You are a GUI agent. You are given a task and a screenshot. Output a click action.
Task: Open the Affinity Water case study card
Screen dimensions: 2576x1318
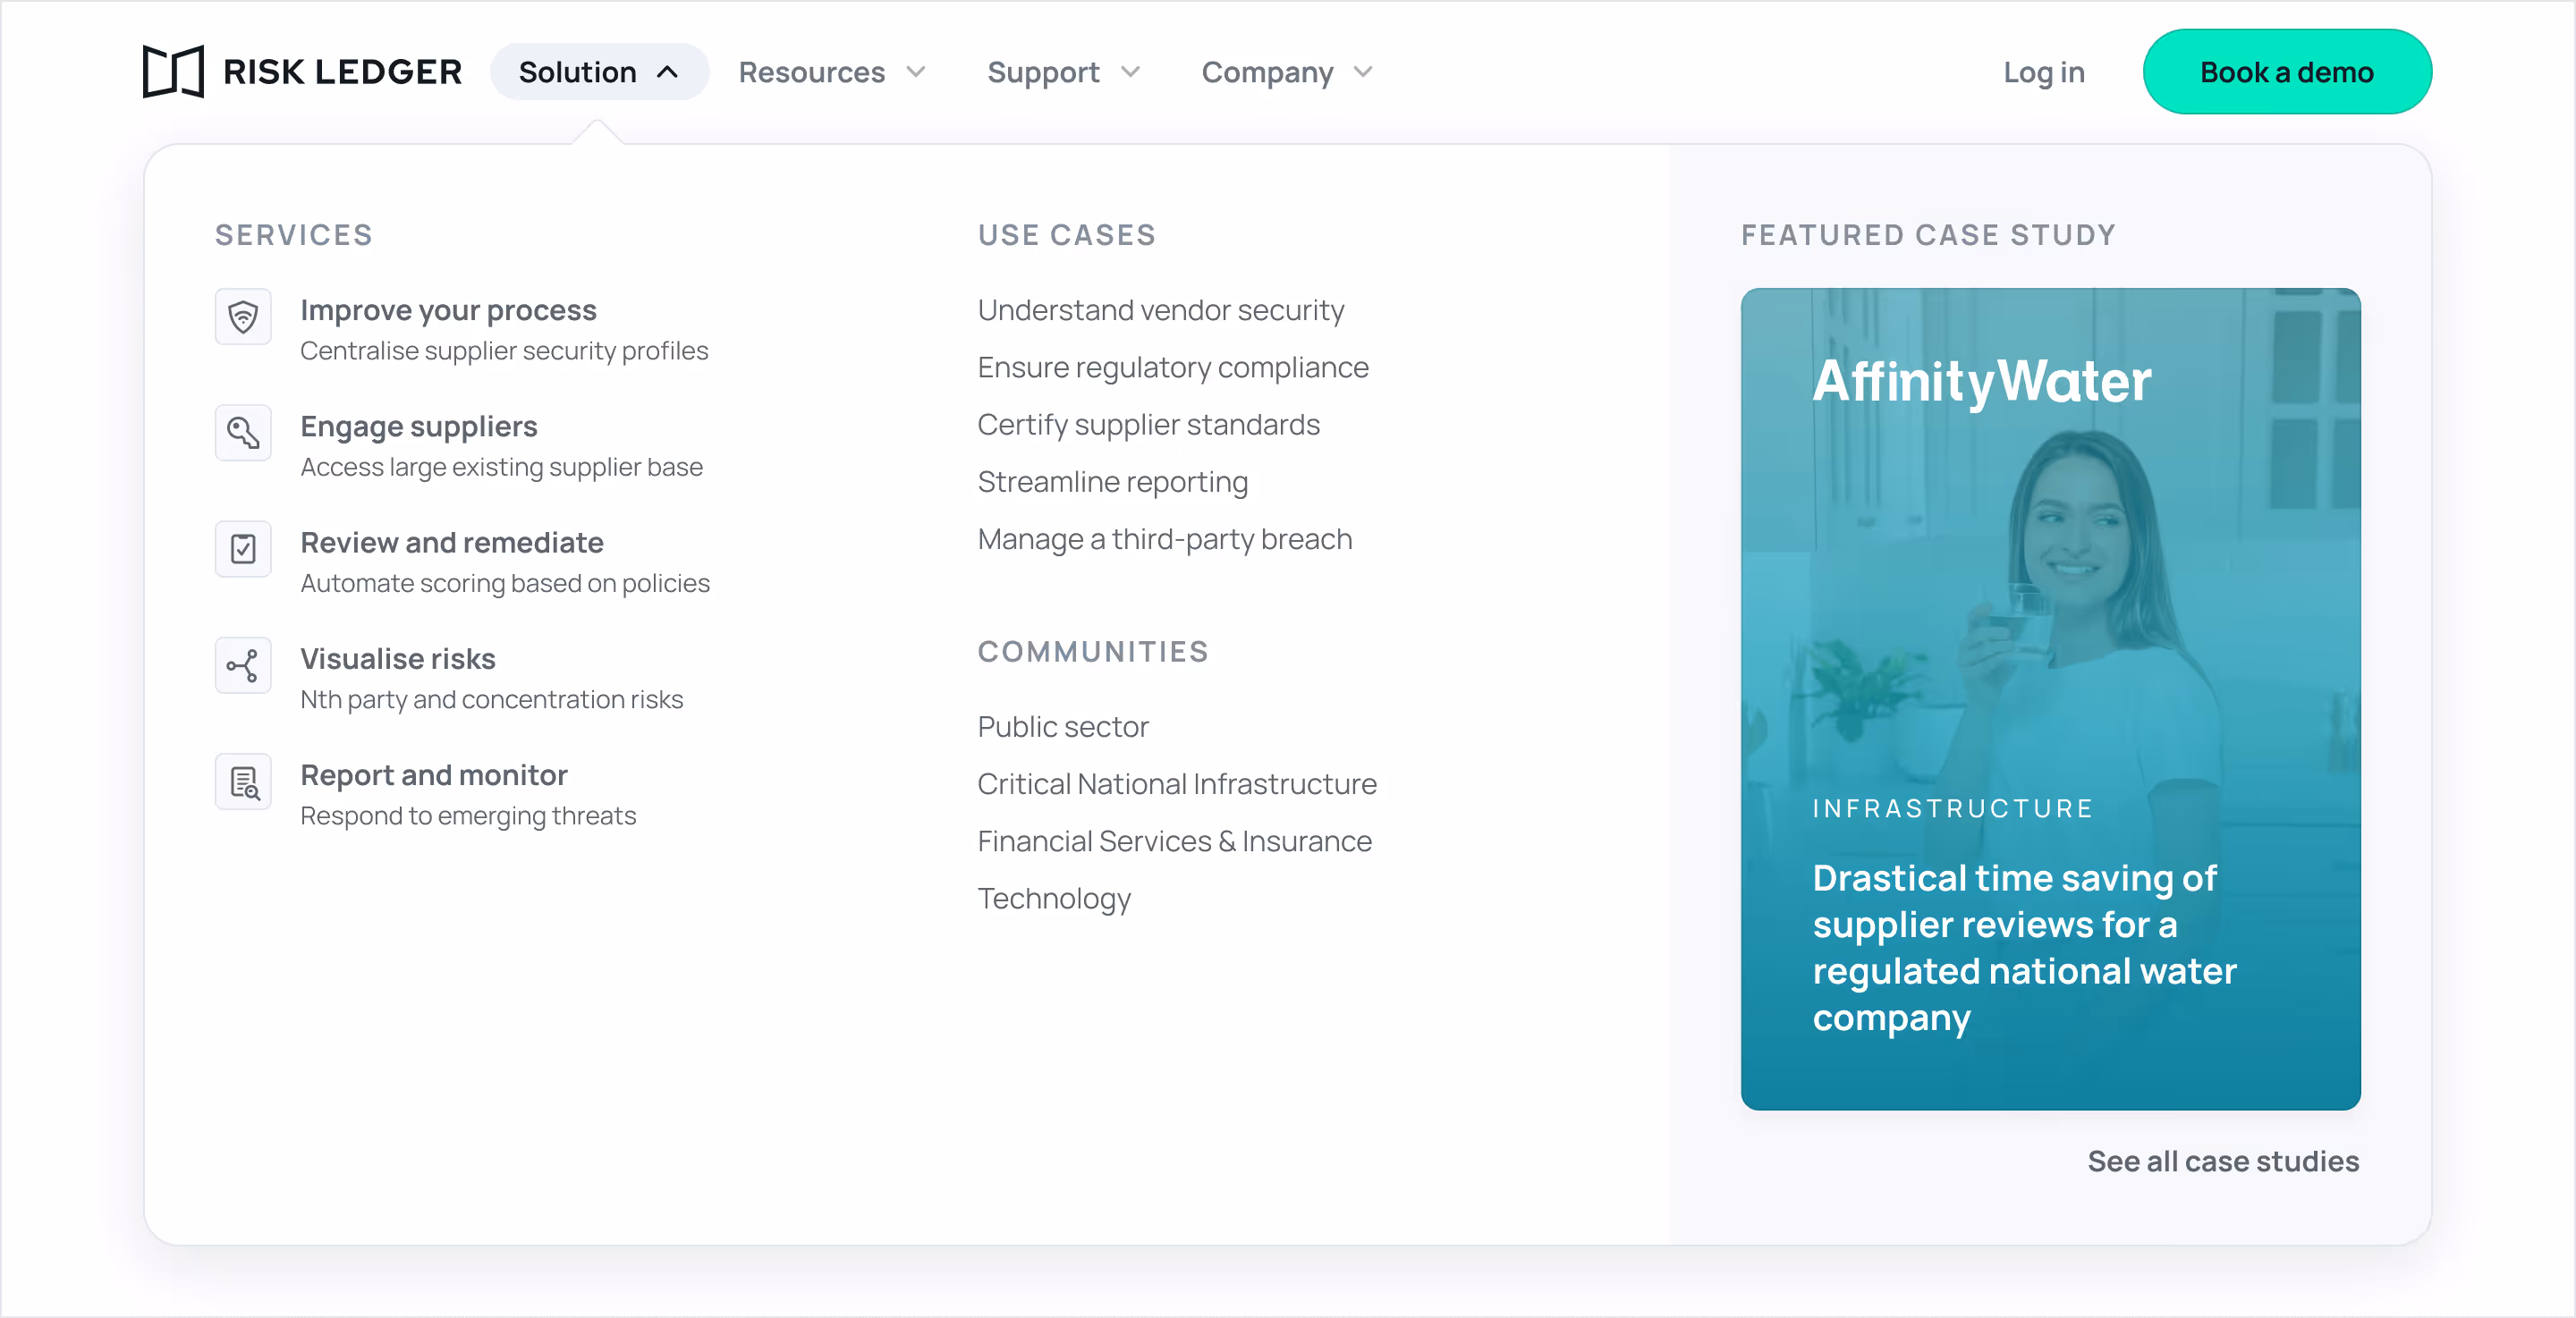coord(2050,698)
